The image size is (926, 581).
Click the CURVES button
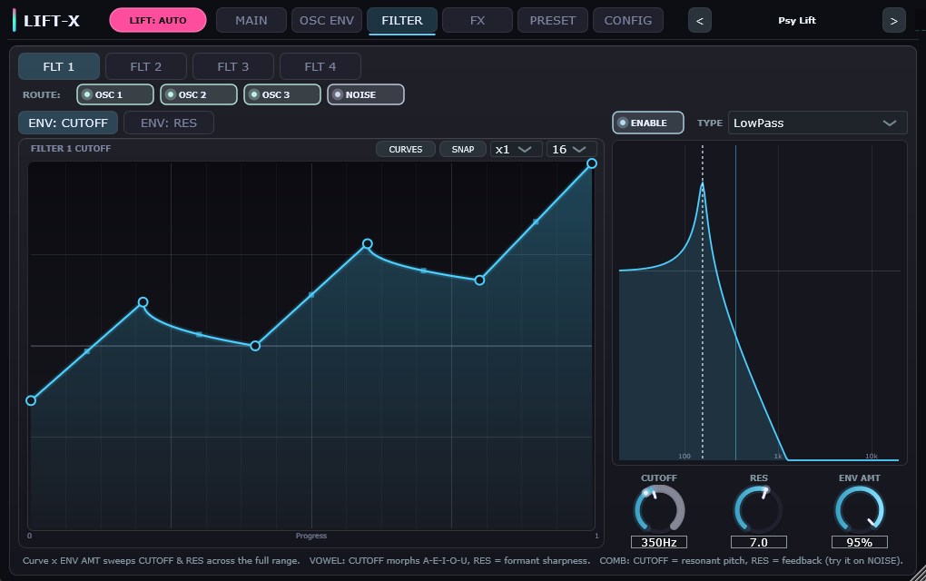click(406, 150)
